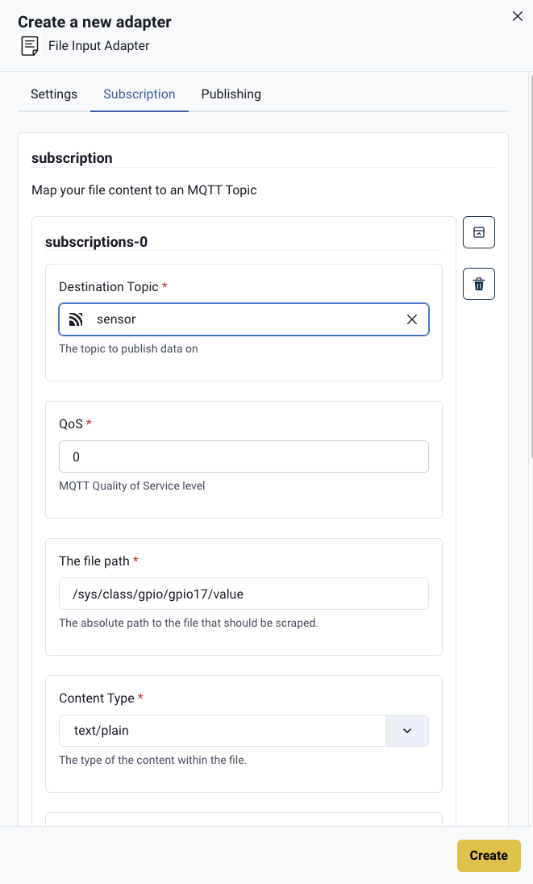Screen dimensions: 533x884
Task: Click the topic feed icon next to sensor
Action: pyautogui.click(x=76, y=319)
